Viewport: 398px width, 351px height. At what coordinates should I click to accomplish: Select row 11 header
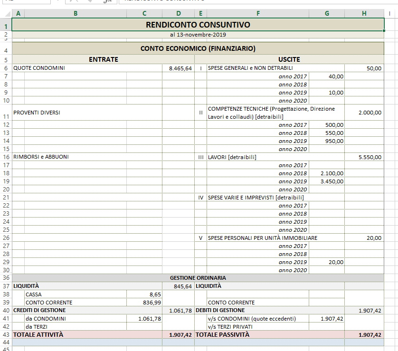[x=6, y=113]
